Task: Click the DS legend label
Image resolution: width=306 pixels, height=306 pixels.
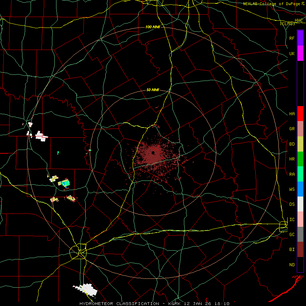Action: point(292,204)
